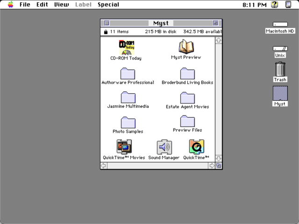This screenshot has width=299, height=224.
Task: Click the scroll right arrow in Myst window
Action: coord(212,166)
